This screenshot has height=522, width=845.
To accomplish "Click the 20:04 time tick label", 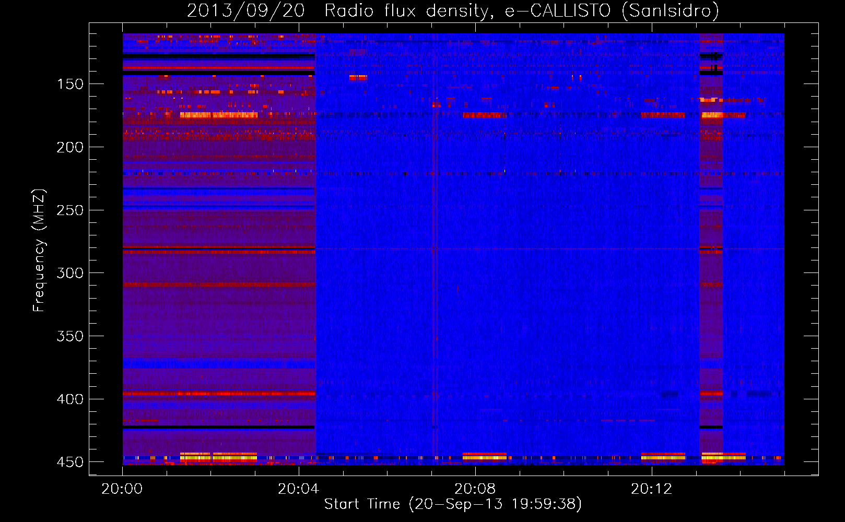I will coord(298,489).
